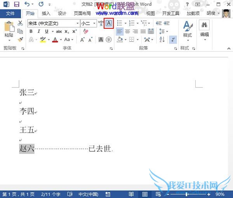
Task: Expand underline style dropdown arrow
Action: pos(52,32)
